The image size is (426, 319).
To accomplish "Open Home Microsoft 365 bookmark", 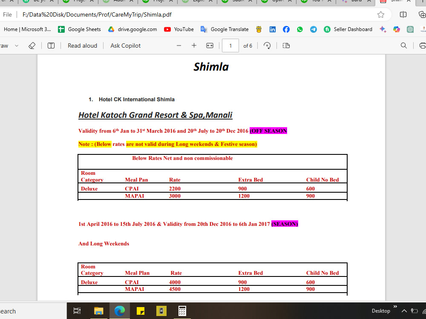I will (27, 29).
